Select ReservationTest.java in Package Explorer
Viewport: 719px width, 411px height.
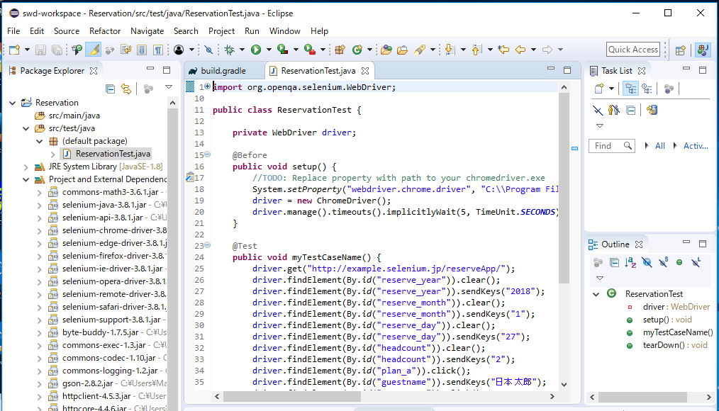(x=113, y=154)
